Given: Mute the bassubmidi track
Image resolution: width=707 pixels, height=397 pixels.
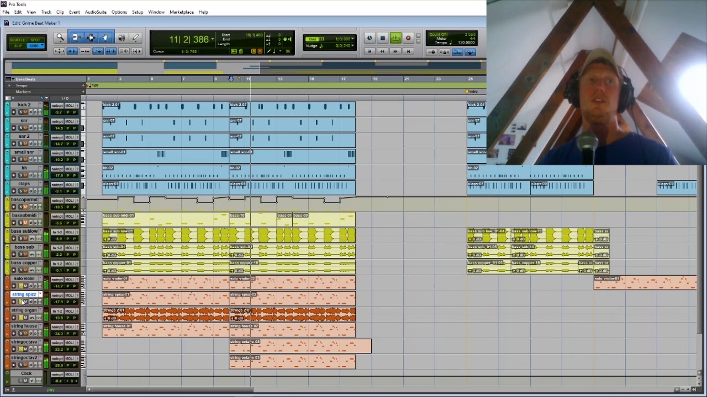Looking at the screenshot, I should point(26,223).
